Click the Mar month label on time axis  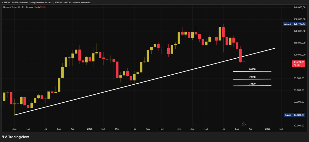tap(117, 129)
